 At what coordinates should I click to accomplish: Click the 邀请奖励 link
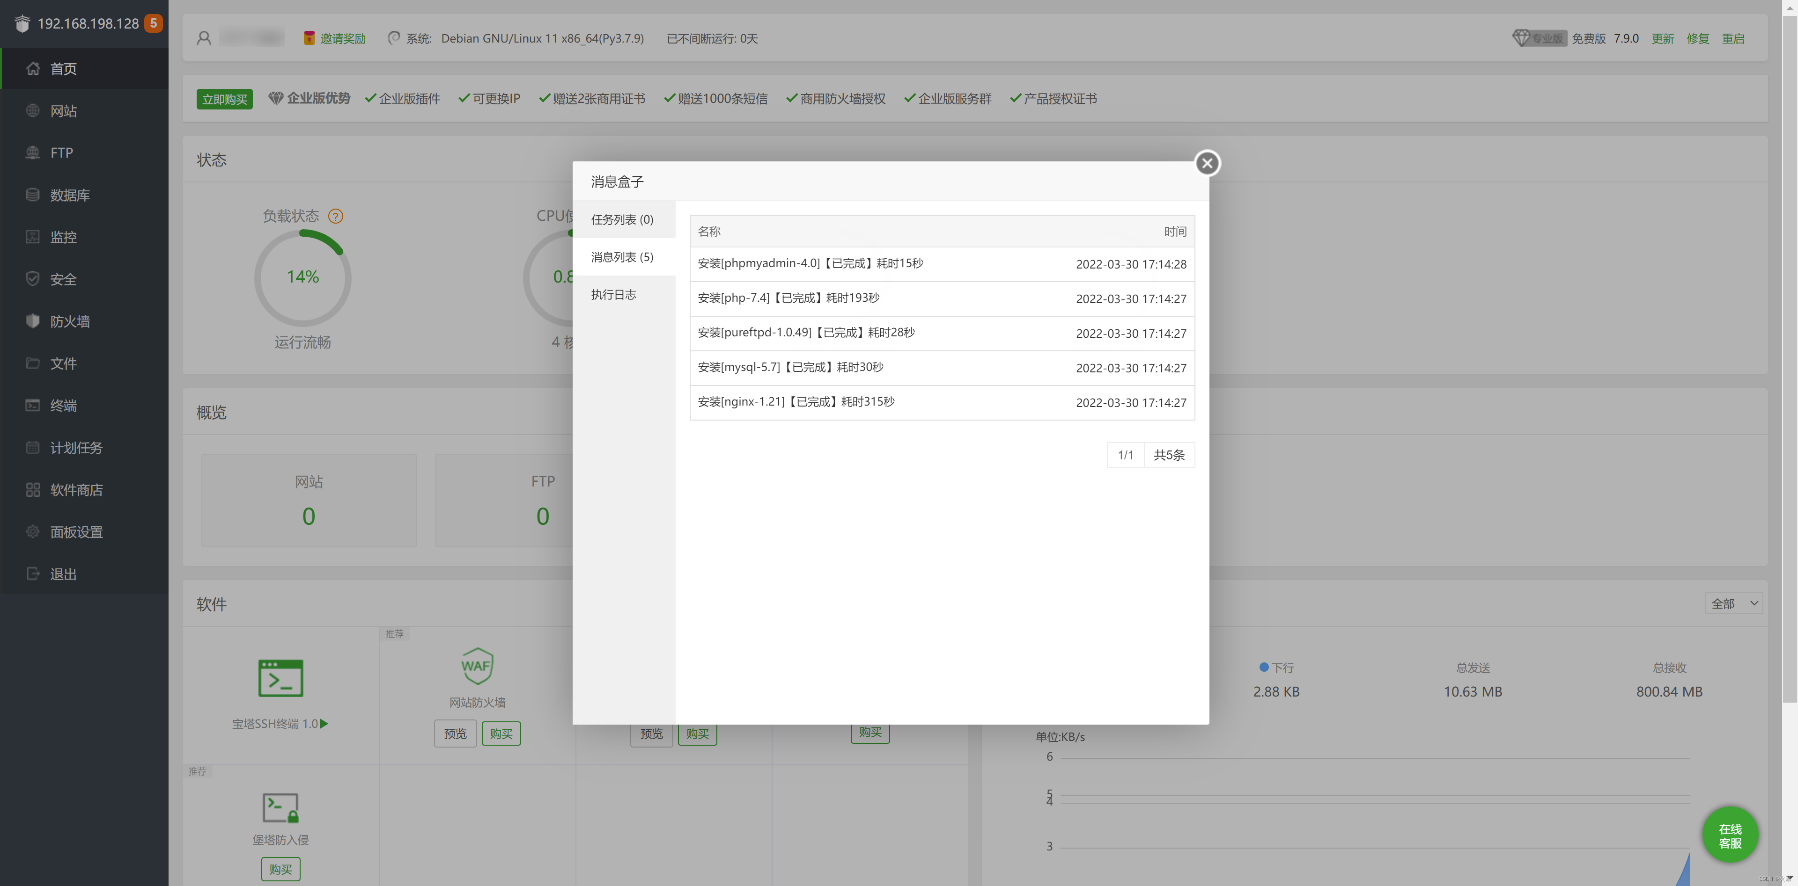point(343,38)
